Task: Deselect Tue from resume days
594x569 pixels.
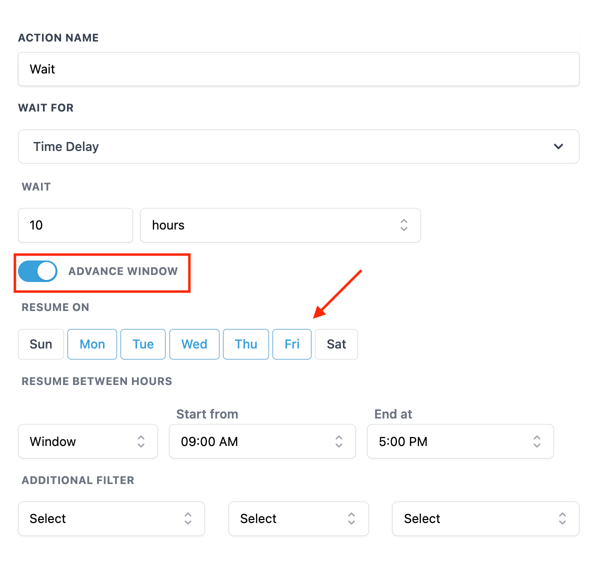Action: pyautogui.click(x=143, y=344)
